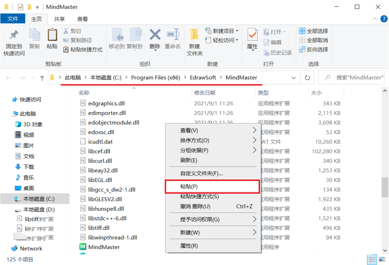Click Paste shortcut (粘贴快捷方式) in ribbon
Image resolution: width=389 pixels, height=265 pixels.
pos(82,49)
